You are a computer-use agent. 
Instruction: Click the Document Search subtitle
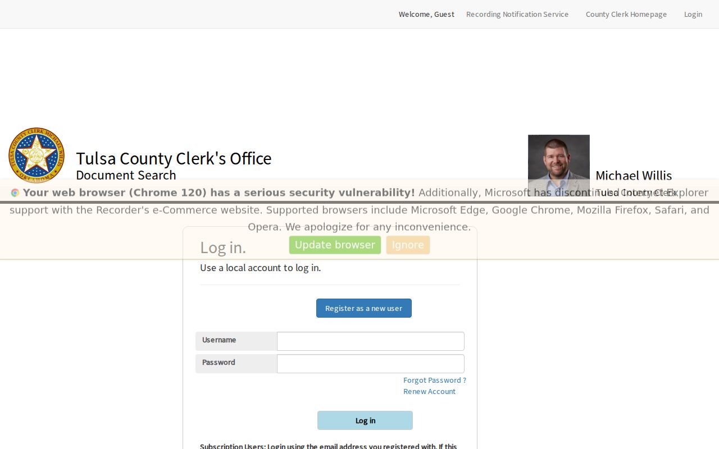[x=126, y=175]
